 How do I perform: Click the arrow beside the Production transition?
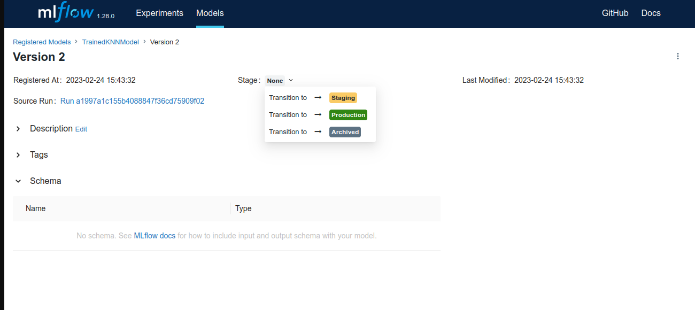(318, 115)
